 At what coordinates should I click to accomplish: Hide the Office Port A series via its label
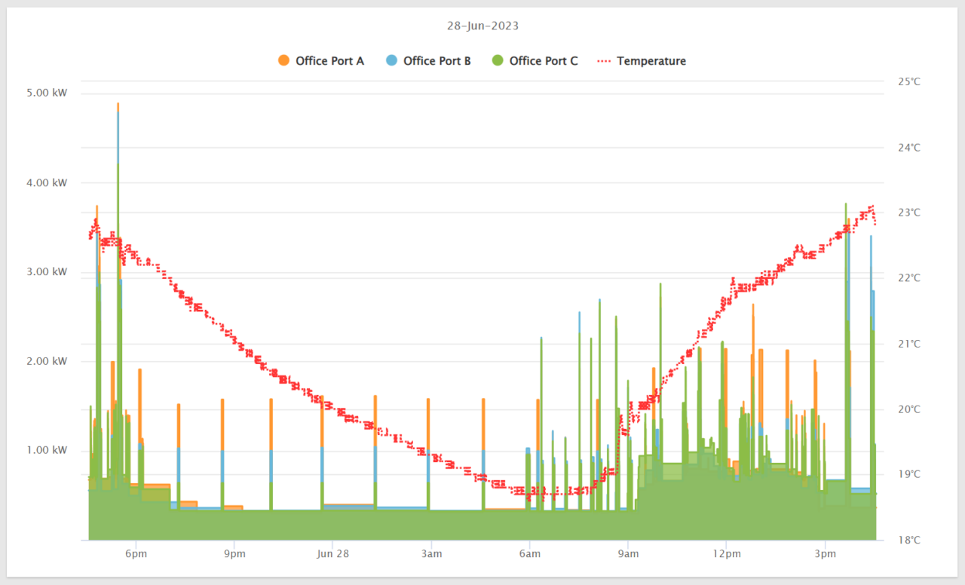tap(329, 61)
